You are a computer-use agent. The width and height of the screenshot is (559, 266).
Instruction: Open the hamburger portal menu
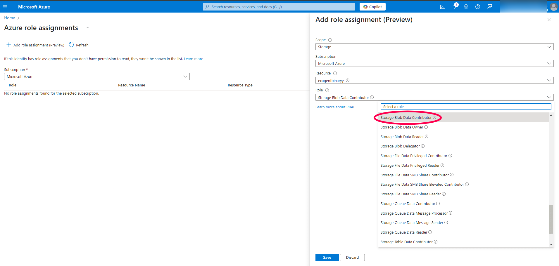pos(5,7)
